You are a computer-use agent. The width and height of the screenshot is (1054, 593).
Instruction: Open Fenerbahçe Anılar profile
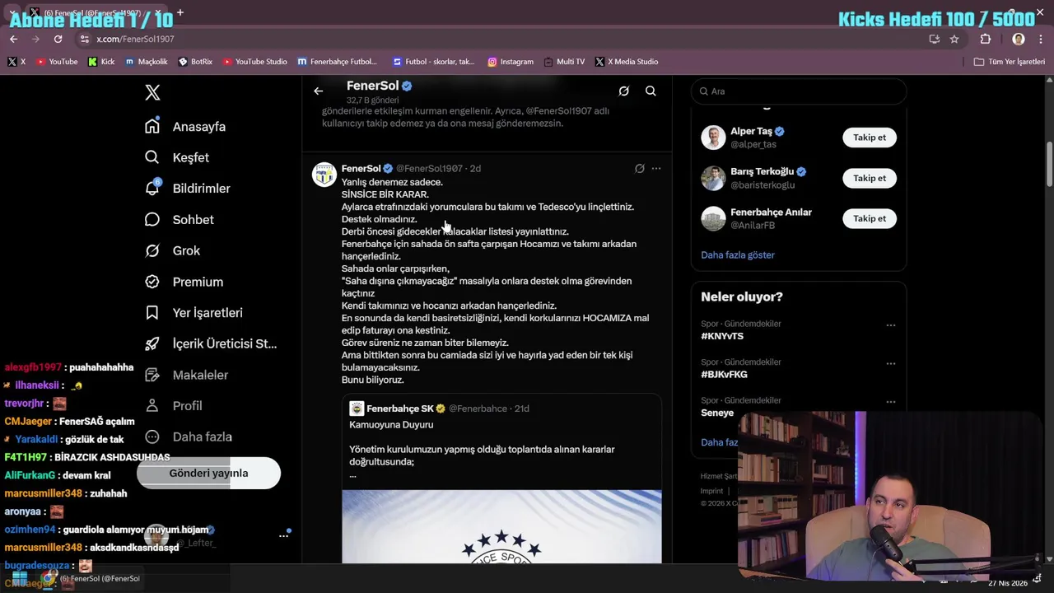pos(771,212)
